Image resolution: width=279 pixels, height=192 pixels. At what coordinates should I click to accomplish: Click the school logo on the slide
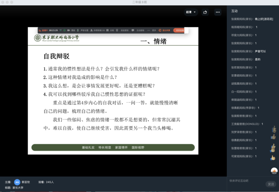click(38, 38)
